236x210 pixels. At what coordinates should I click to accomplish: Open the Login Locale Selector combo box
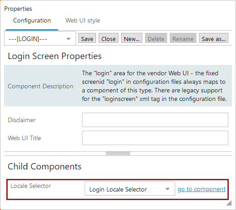coord(130,188)
